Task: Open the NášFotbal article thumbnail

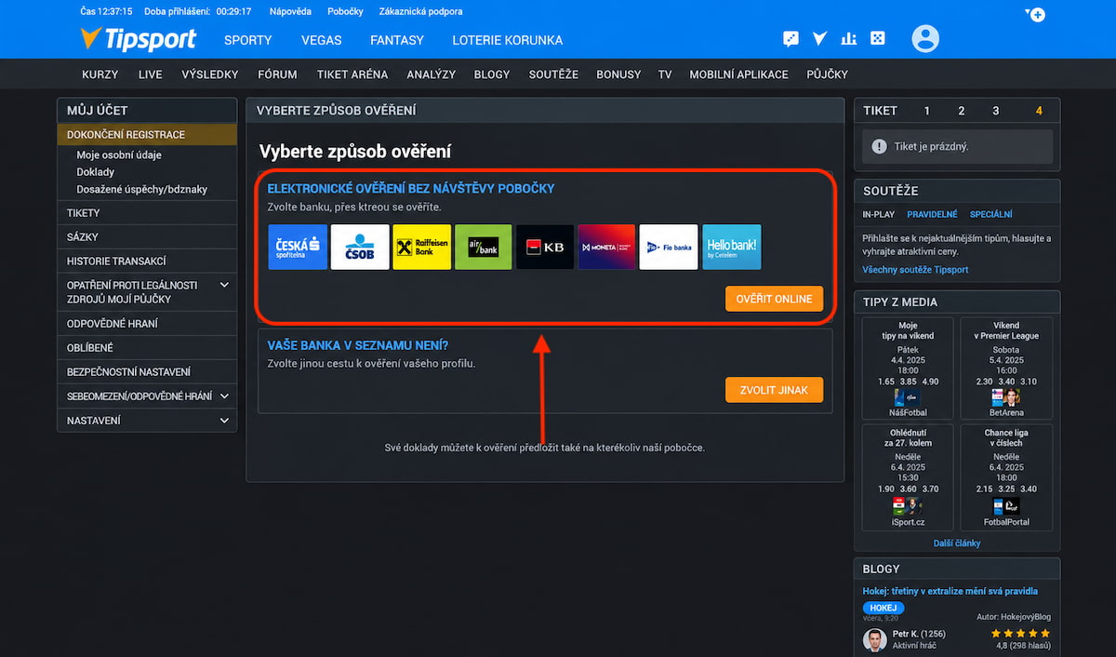Action: 907,397
